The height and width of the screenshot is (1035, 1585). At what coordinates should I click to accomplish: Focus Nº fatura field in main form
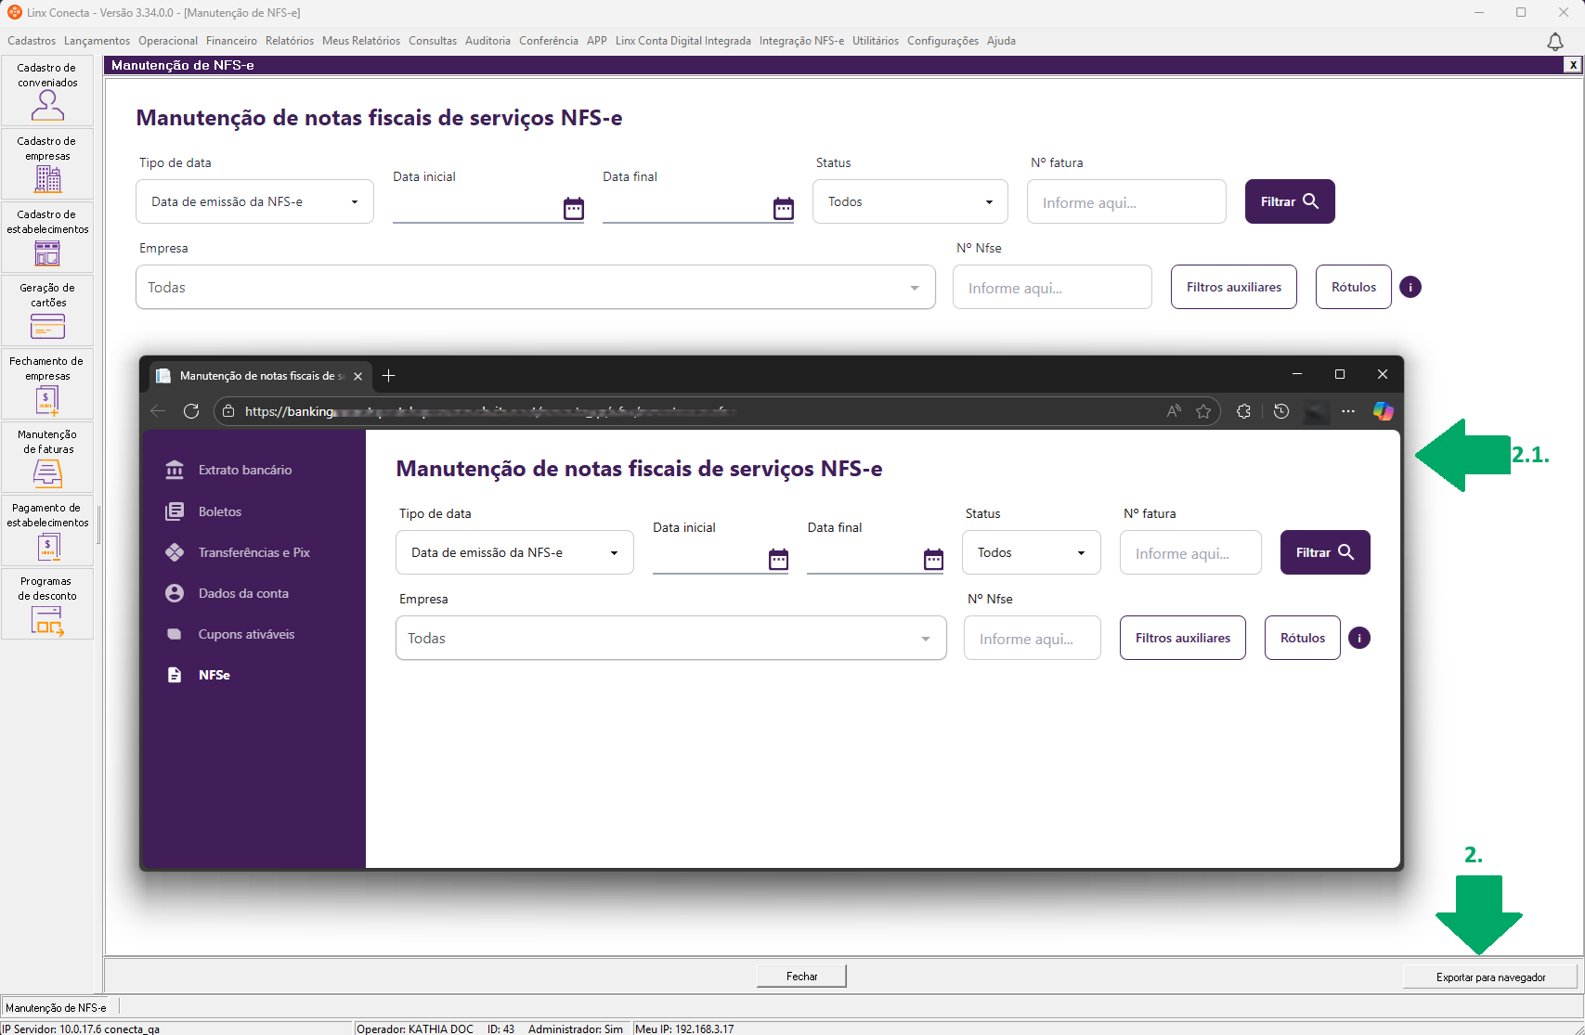point(1126,201)
